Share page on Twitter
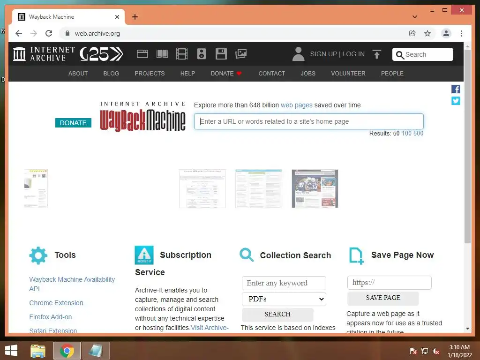Screen dimensions: 480x360 [x=456, y=101]
